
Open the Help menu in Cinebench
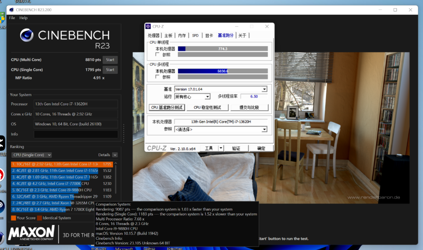[x=23, y=18]
